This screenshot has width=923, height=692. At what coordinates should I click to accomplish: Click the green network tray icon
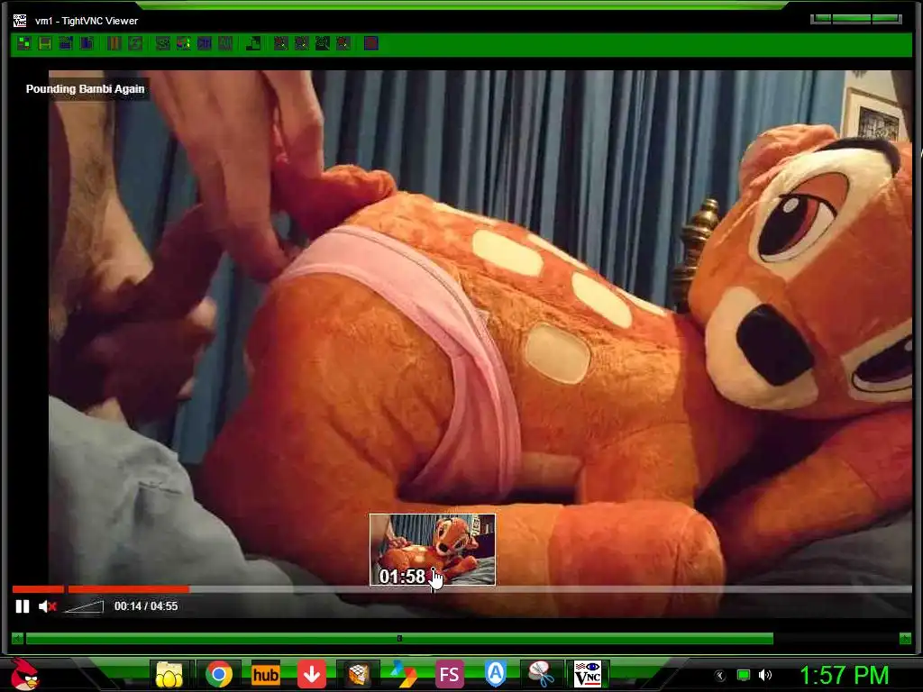(x=744, y=676)
